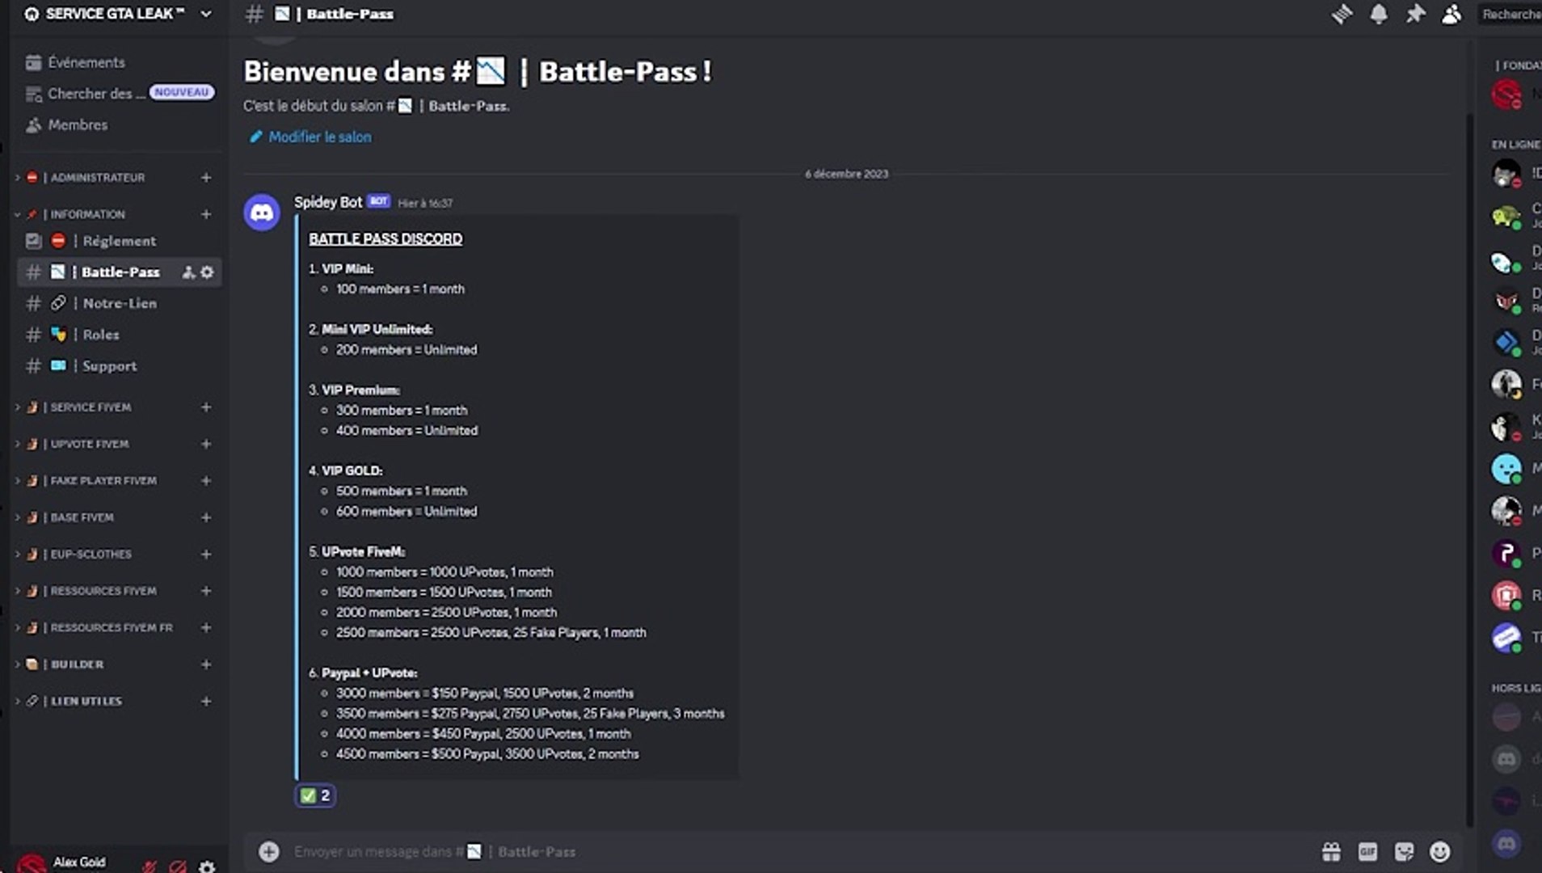Screen dimensions: 1542x873
Task: Click the "4500 members = $500 Paypal" line
Action: click(487, 754)
